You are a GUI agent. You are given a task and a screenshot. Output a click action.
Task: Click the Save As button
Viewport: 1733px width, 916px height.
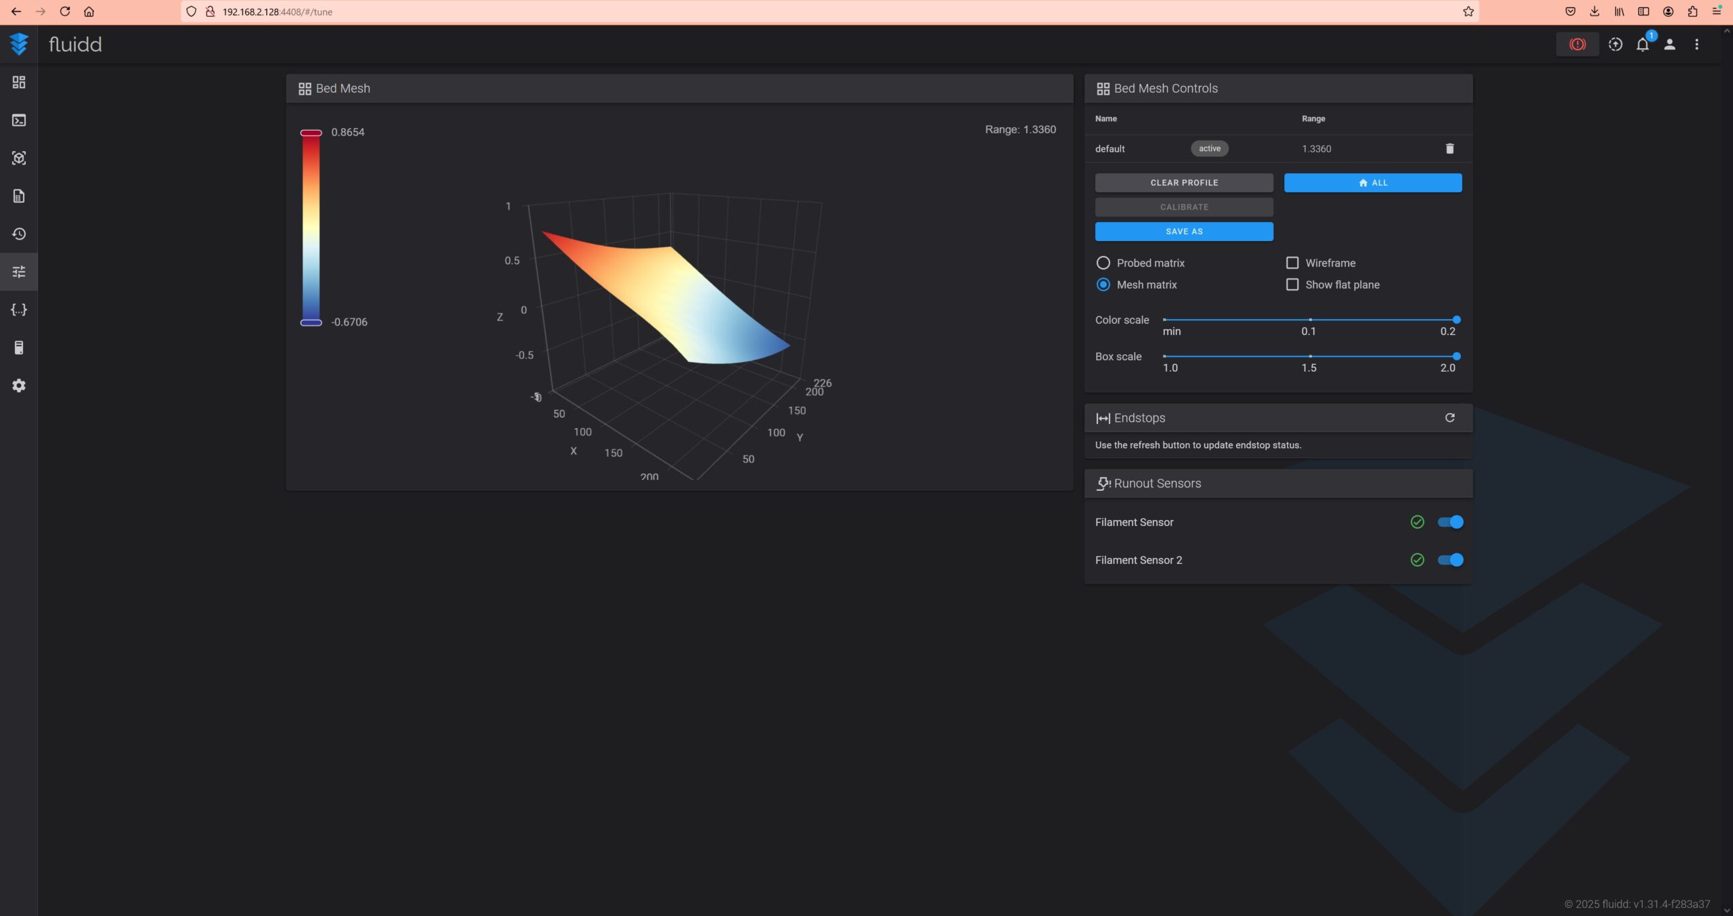1183,232
